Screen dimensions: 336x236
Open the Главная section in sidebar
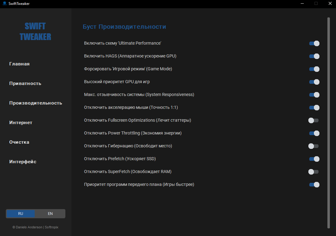click(19, 64)
